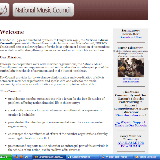Open the Low bandwidth message link
This screenshot has width=160, height=160.
(x=131, y=79)
